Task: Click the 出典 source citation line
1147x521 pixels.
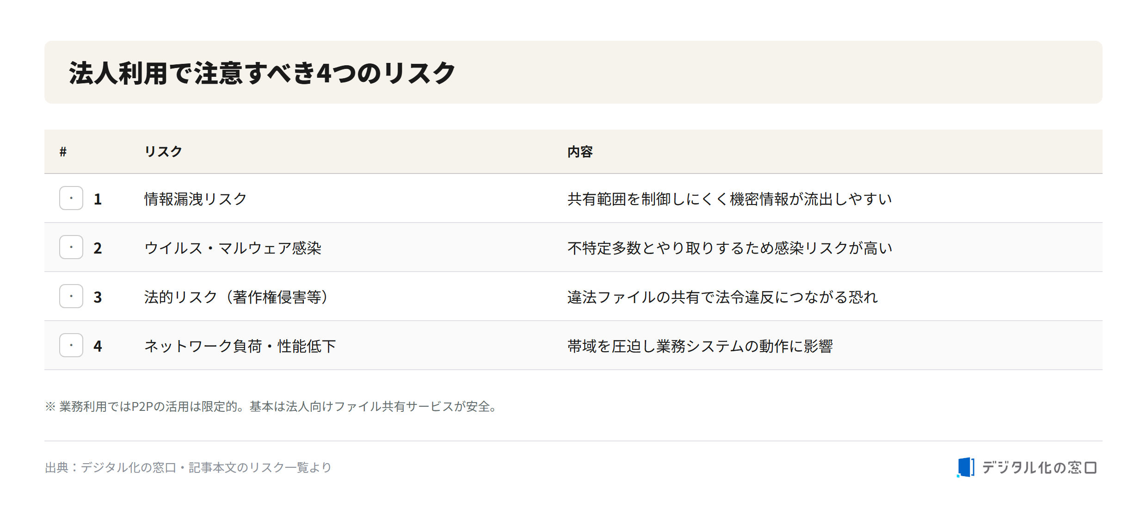Action: [x=188, y=467]
